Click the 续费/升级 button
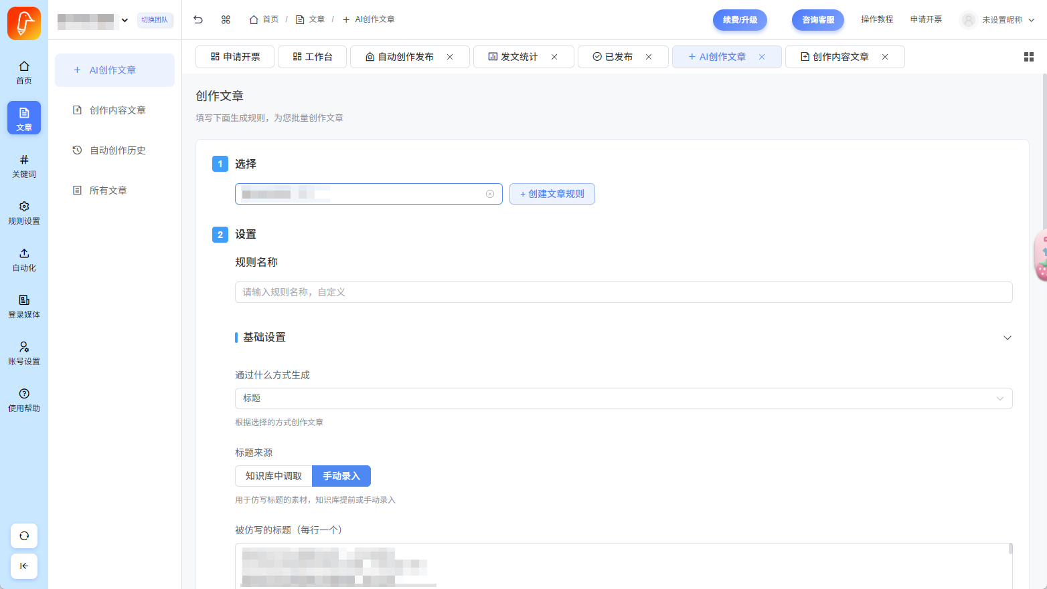This screenshot has width=1047, height=589. point(740,20)
